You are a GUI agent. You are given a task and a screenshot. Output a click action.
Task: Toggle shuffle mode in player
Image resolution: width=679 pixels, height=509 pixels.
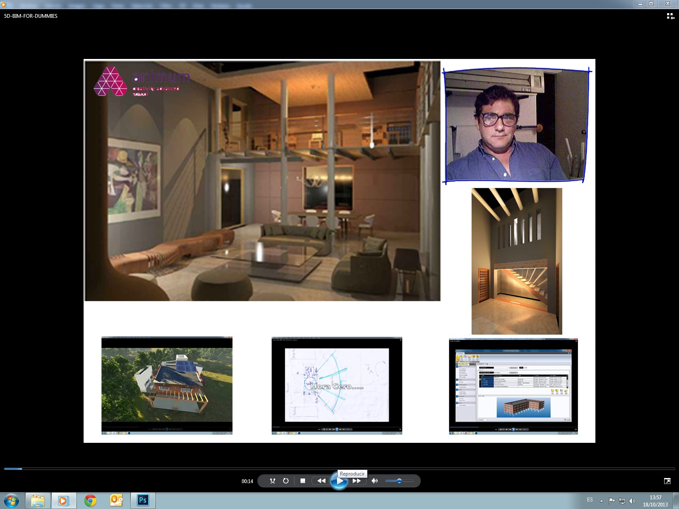click(x=272, y=481)
